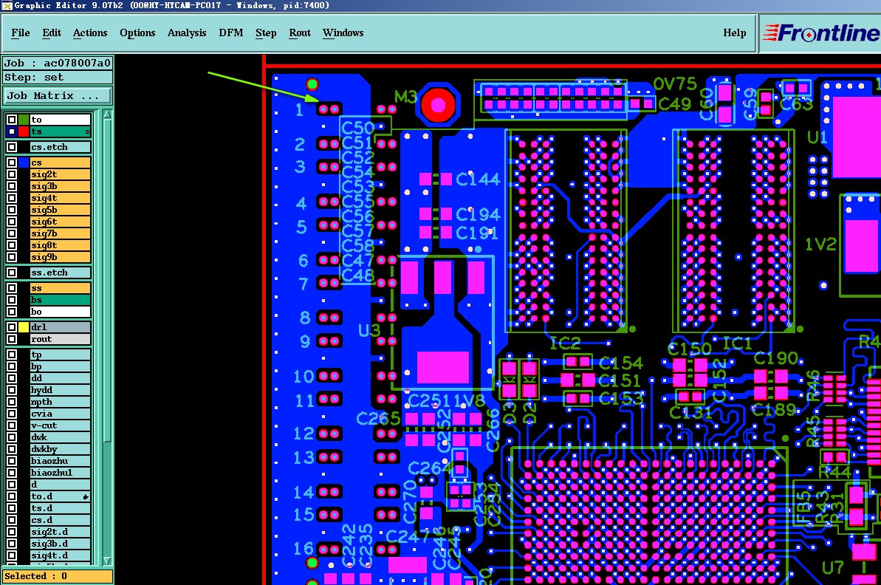Open the Actions menu
This screenshot has height=585, width=881.
(x=90, y=33)
